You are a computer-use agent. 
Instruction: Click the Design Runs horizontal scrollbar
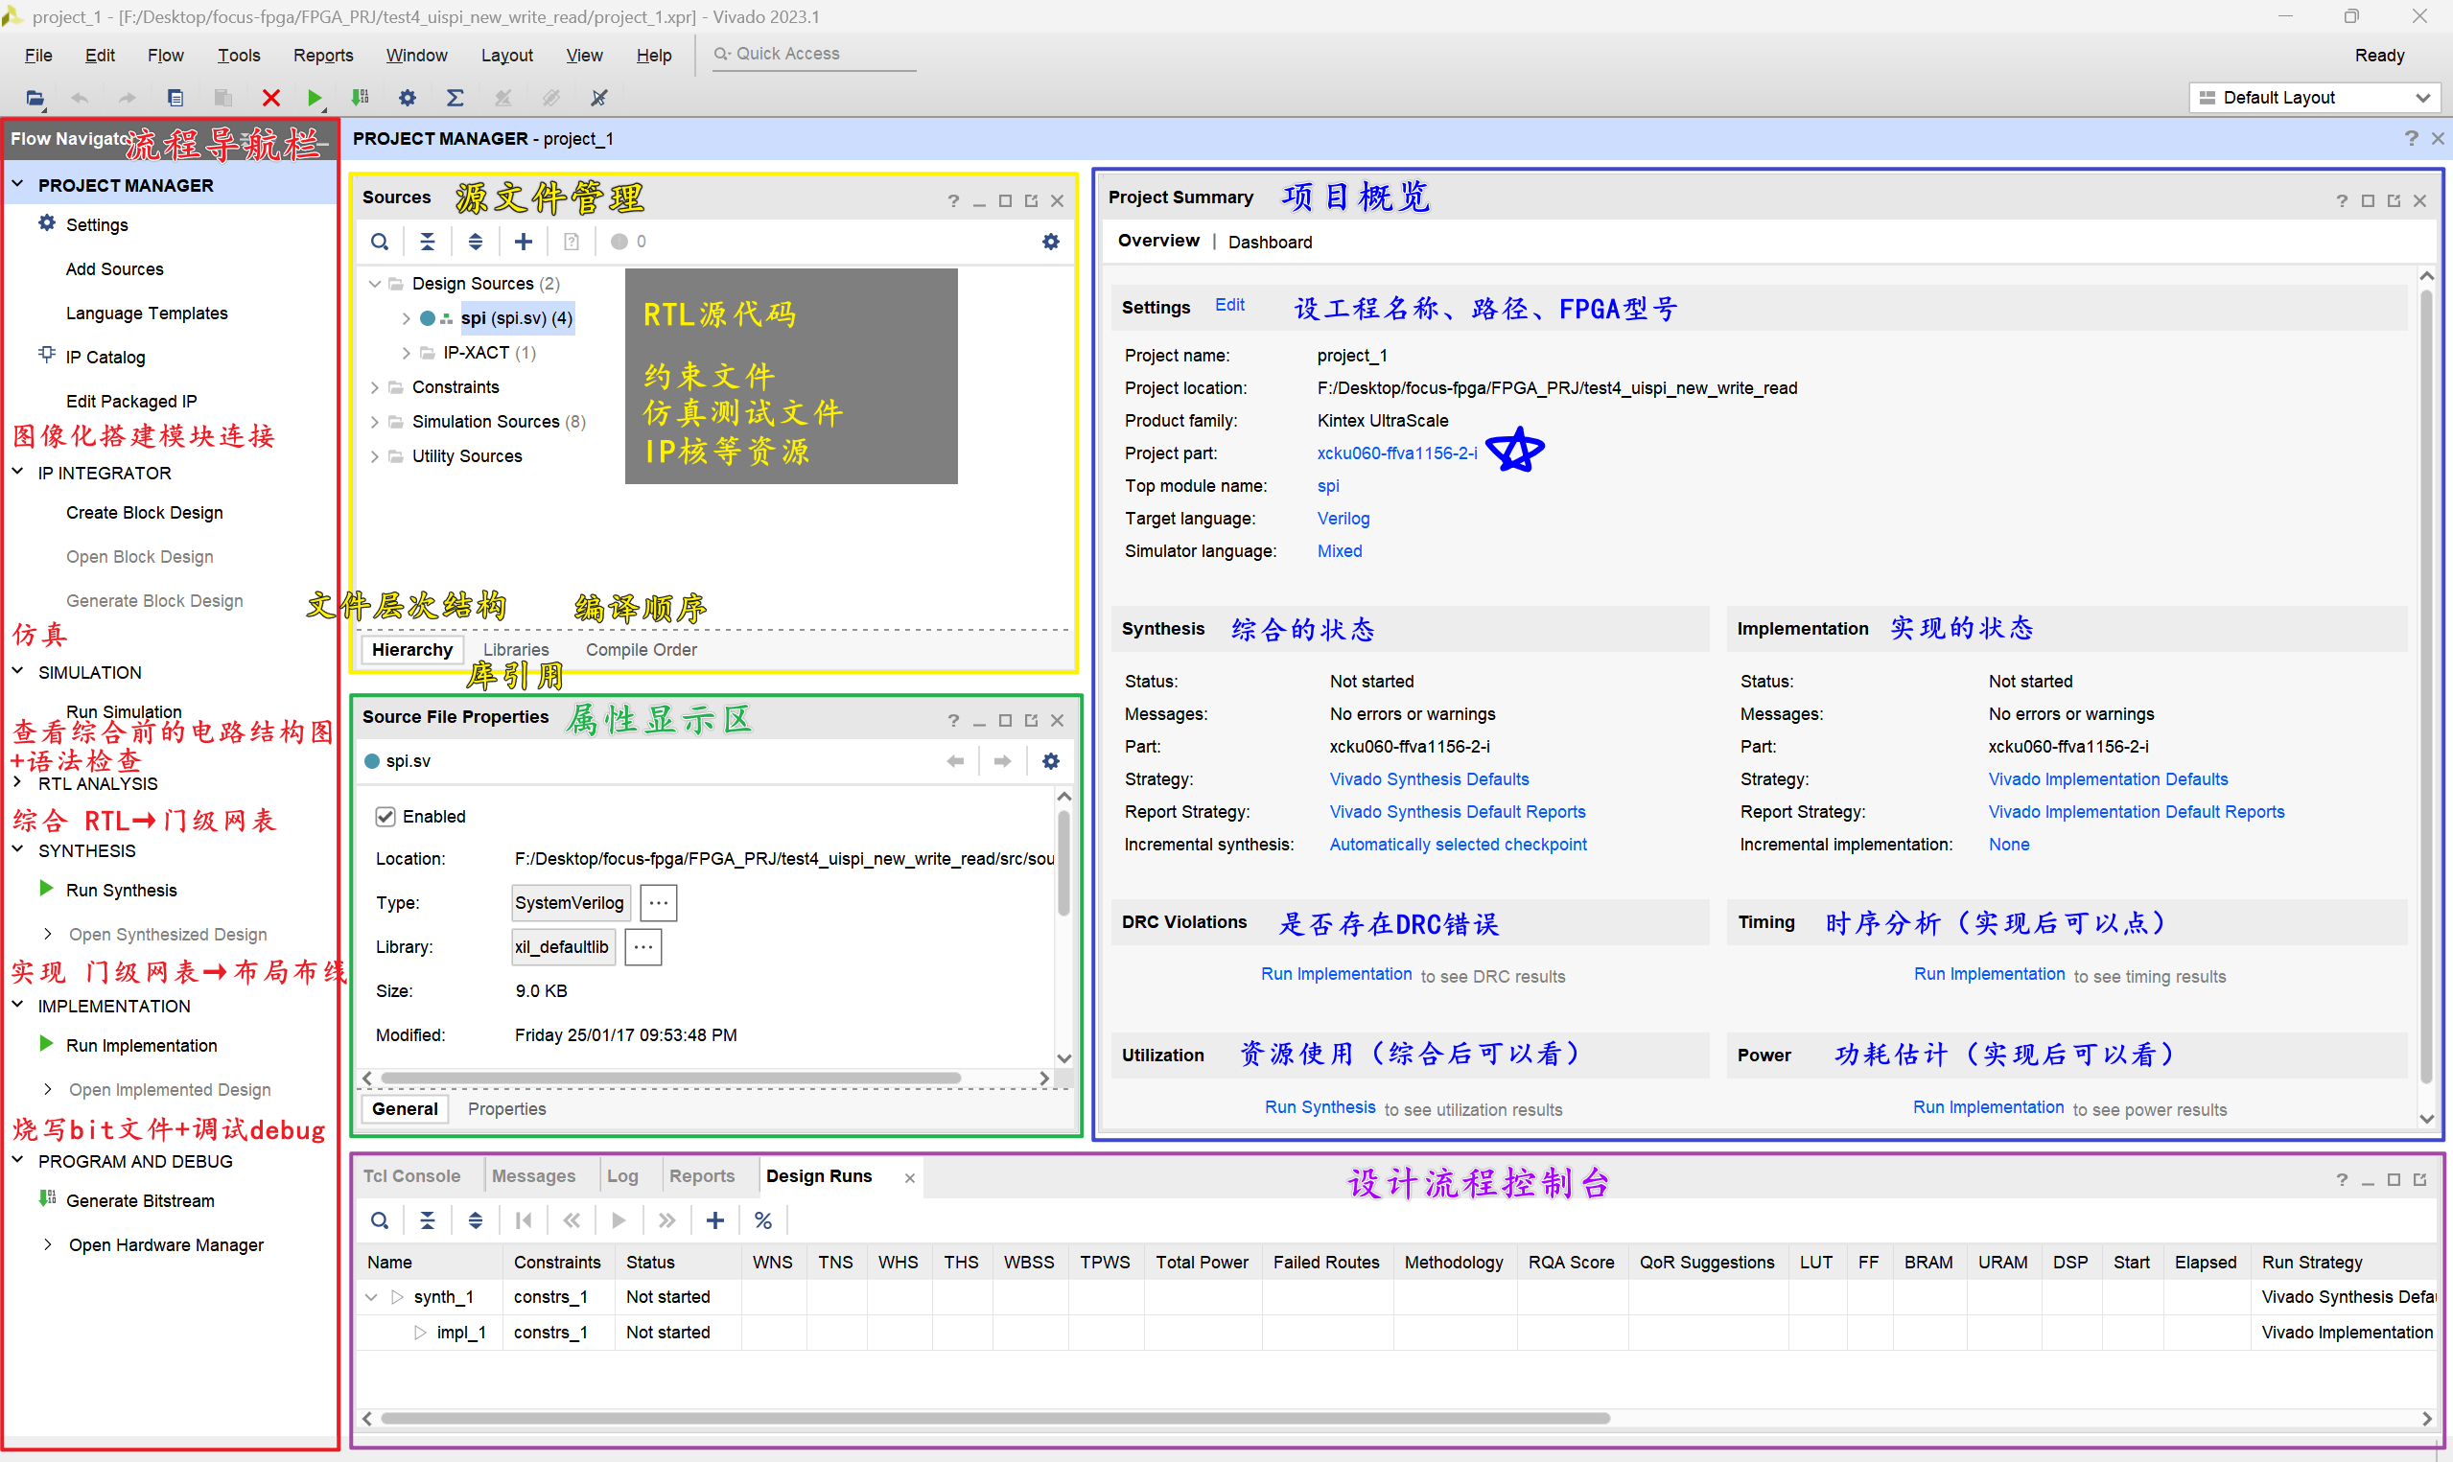coord(995,1419)
